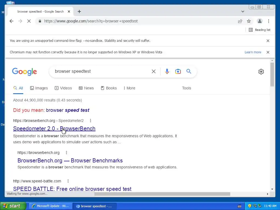Bookmark this page with the star icon
Image resolution: width=280 pixels, height=210 pixels.
pos(249,21)
